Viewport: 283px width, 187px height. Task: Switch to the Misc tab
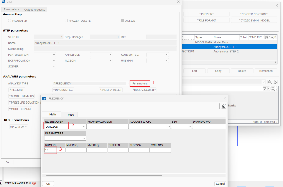(x=71, y=114)
